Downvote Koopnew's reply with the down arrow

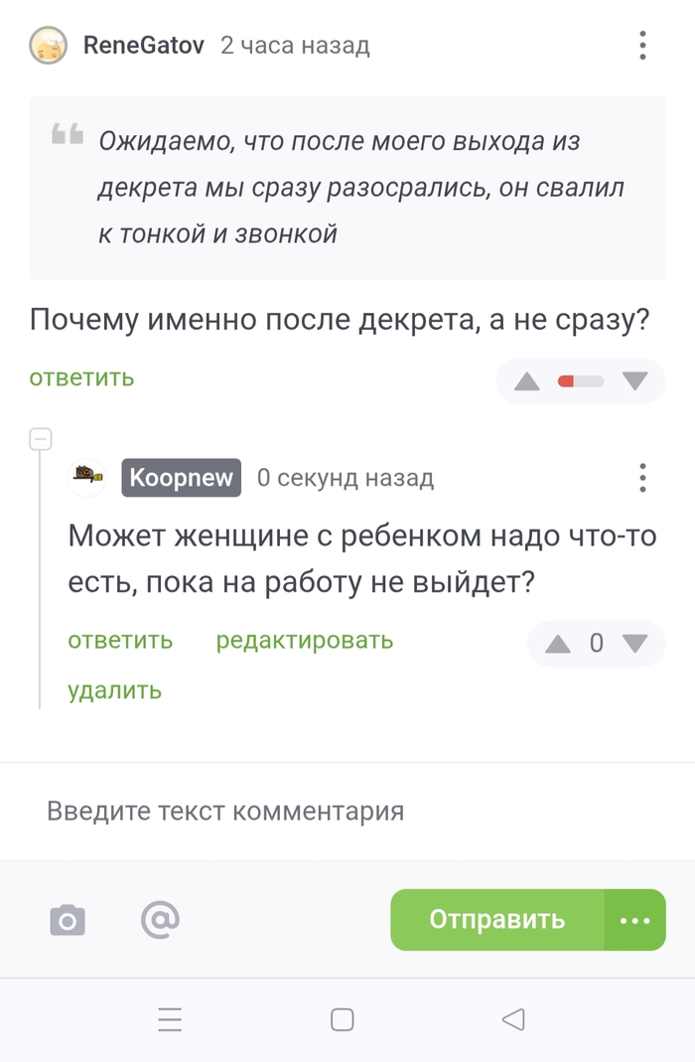point(636,643)
